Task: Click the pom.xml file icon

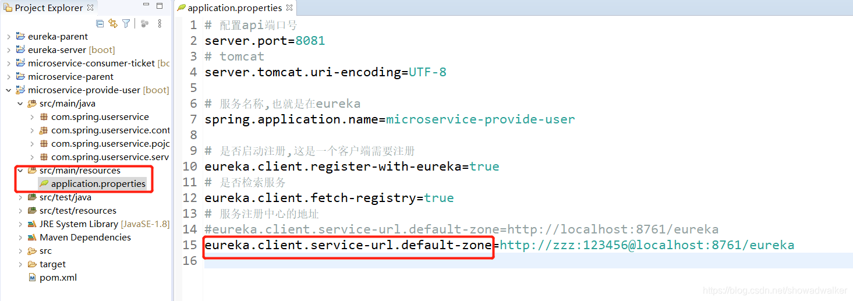Action: pos(32,278)
